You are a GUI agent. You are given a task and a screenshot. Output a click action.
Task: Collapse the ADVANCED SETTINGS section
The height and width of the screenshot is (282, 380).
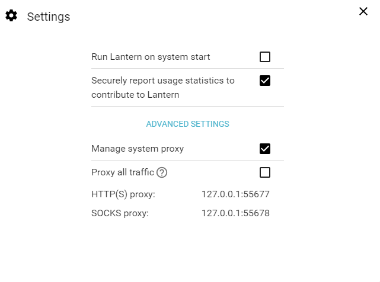[x=187, y=124]
